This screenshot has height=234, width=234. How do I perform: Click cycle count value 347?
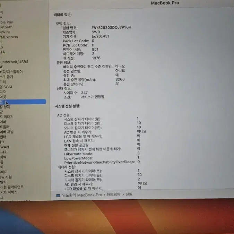coord(85,93)
